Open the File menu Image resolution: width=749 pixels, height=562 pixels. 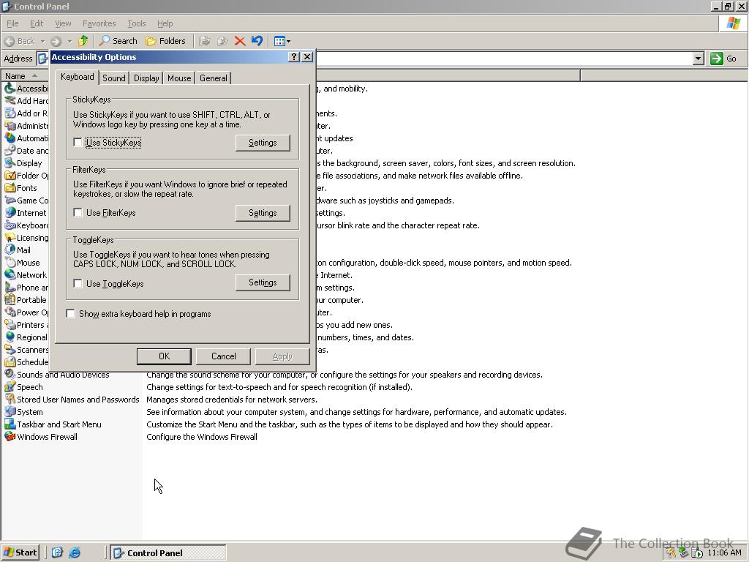point(12,23)
